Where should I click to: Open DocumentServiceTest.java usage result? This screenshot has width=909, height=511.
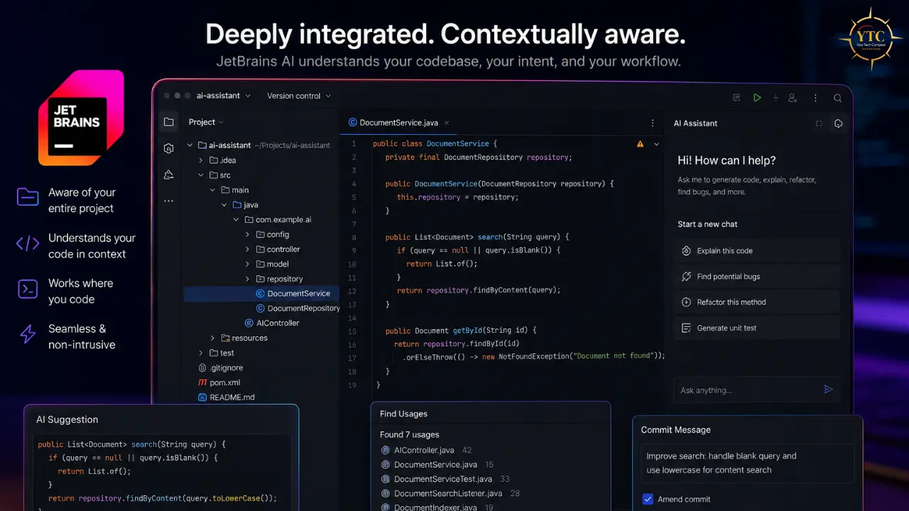(x=445, y=479)
